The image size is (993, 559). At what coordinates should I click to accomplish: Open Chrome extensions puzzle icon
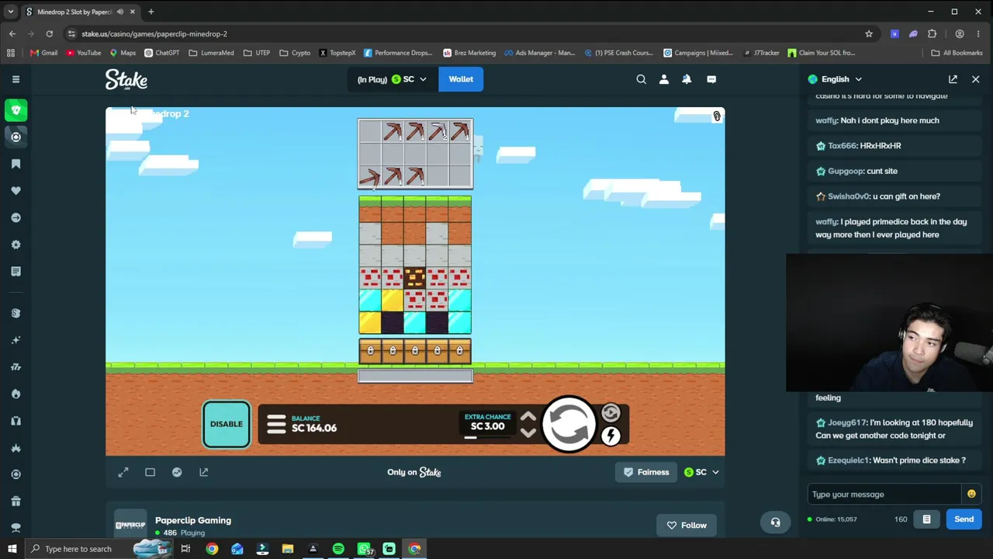tap(932, 34)
